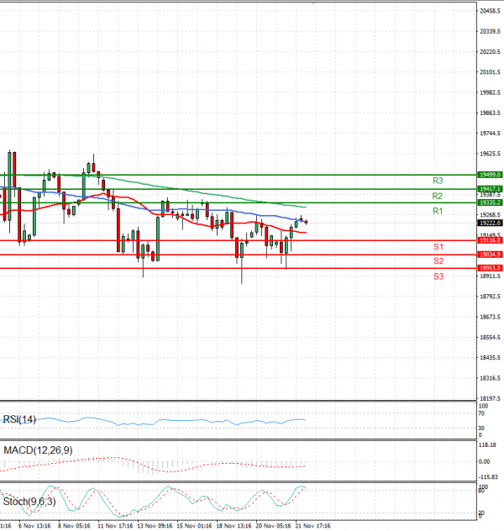
Task: Select the green R2 label
Action: 438,196
